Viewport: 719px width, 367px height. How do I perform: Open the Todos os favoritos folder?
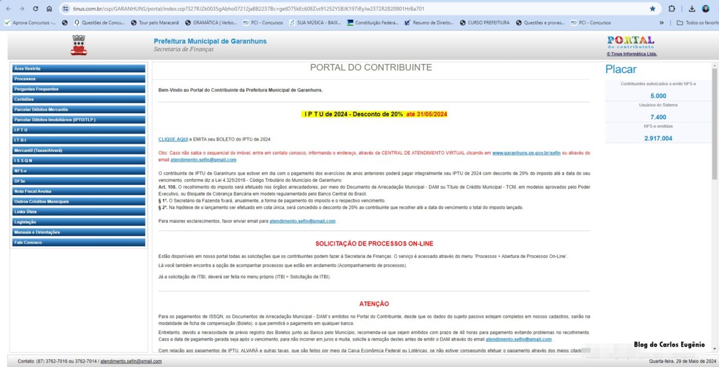point(697,23)
